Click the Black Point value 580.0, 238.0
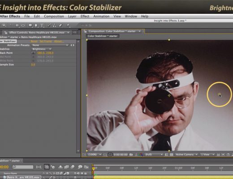 coord(45,53)
